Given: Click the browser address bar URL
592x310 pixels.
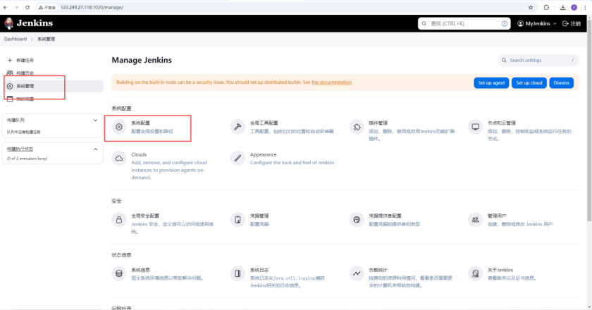Looking at the screenshot, I should coord(92,7).
